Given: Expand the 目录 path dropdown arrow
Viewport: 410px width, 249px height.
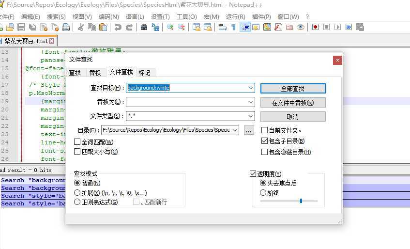Looking at the screenshot, I should pyautogui.click(x=235, y=130).
